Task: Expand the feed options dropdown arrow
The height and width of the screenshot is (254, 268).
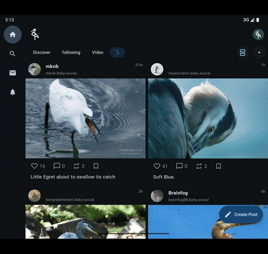Action: click(259, 52)
